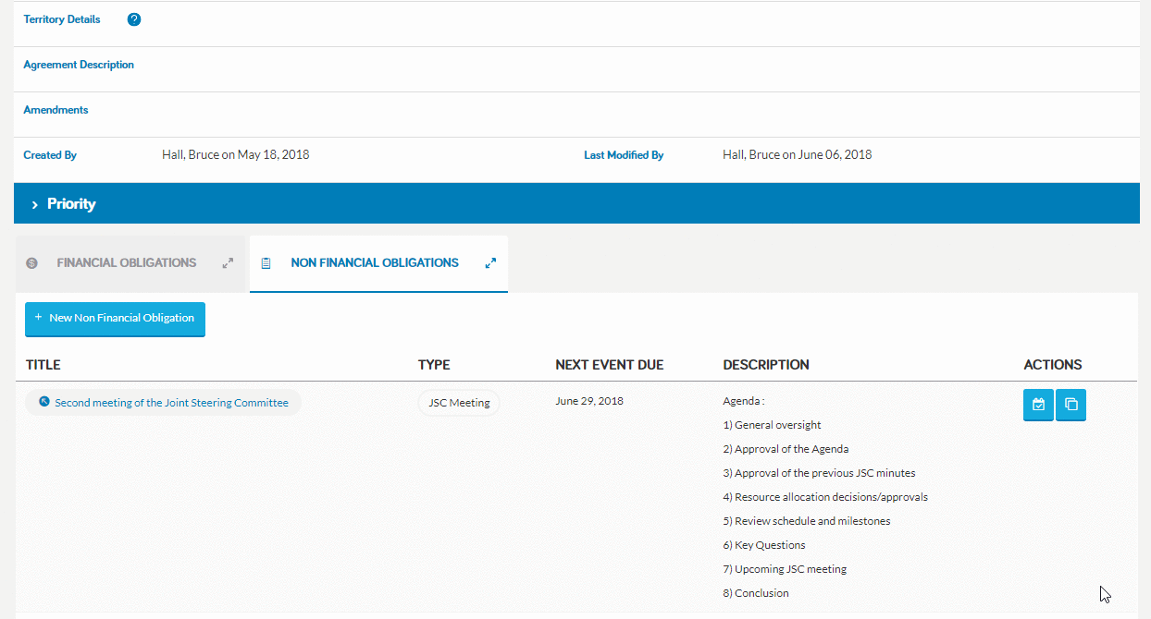Image resolution: width=1151 pixels, height=619 pixels.
Task: Click '6) Key Questions' agenda line
Action: [x=764, y=545]
